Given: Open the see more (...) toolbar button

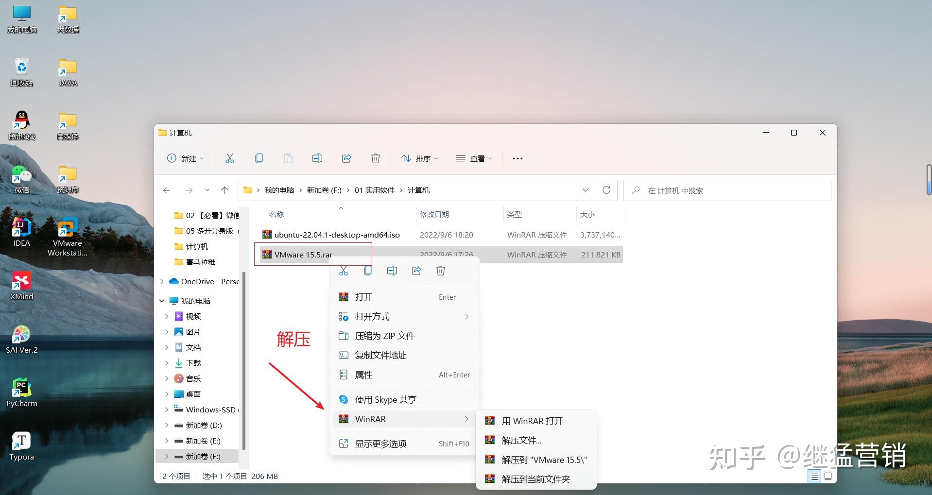Looking at the screenshot, I should 518,158.
